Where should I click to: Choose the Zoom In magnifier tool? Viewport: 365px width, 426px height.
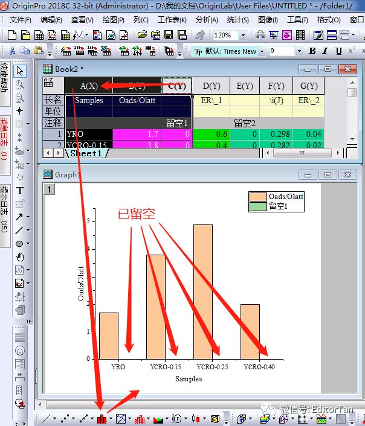tap(19, 84)
